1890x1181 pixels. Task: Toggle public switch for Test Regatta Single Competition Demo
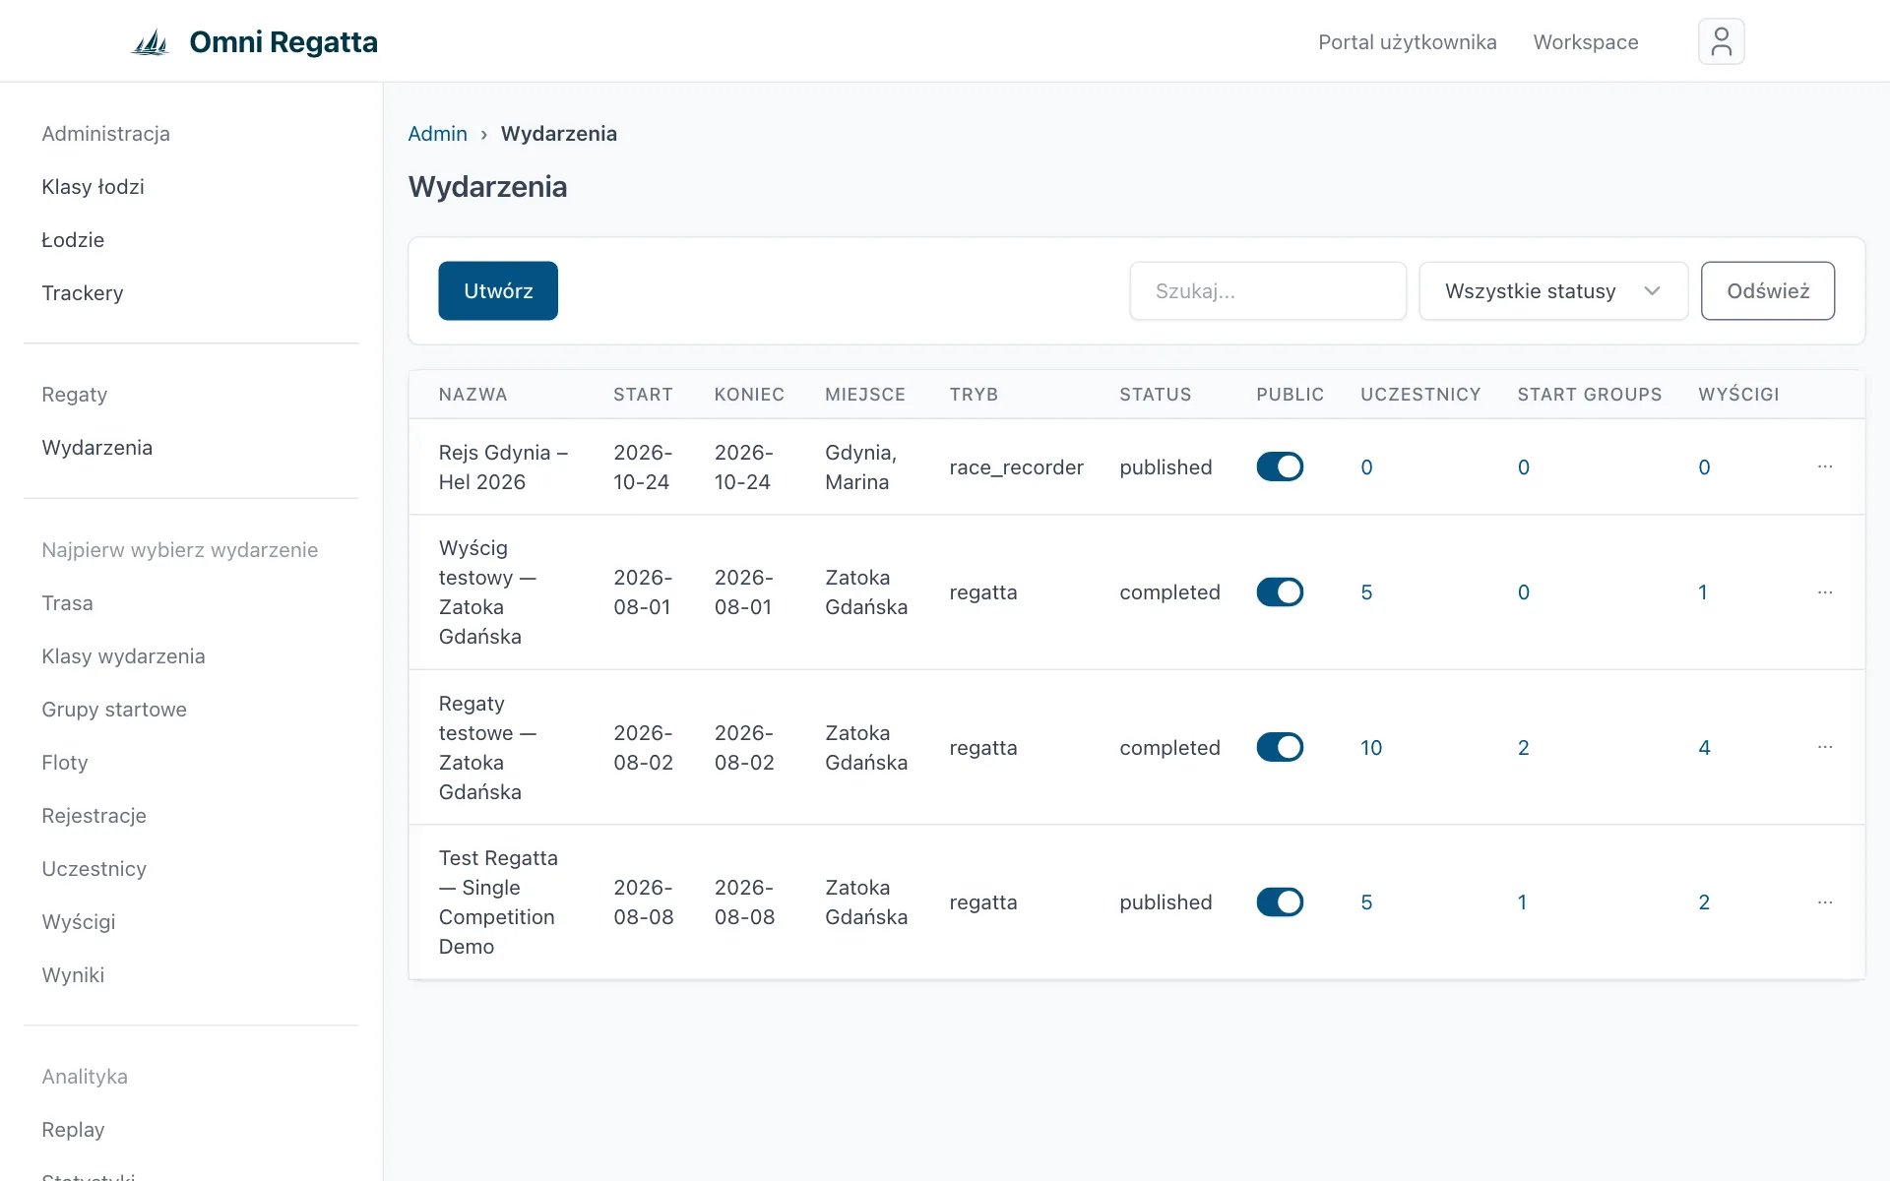pos(1280,902)
